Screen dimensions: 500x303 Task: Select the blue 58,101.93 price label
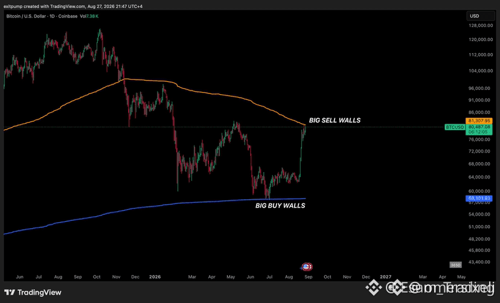pyautogui.click(x=479, y=198)
